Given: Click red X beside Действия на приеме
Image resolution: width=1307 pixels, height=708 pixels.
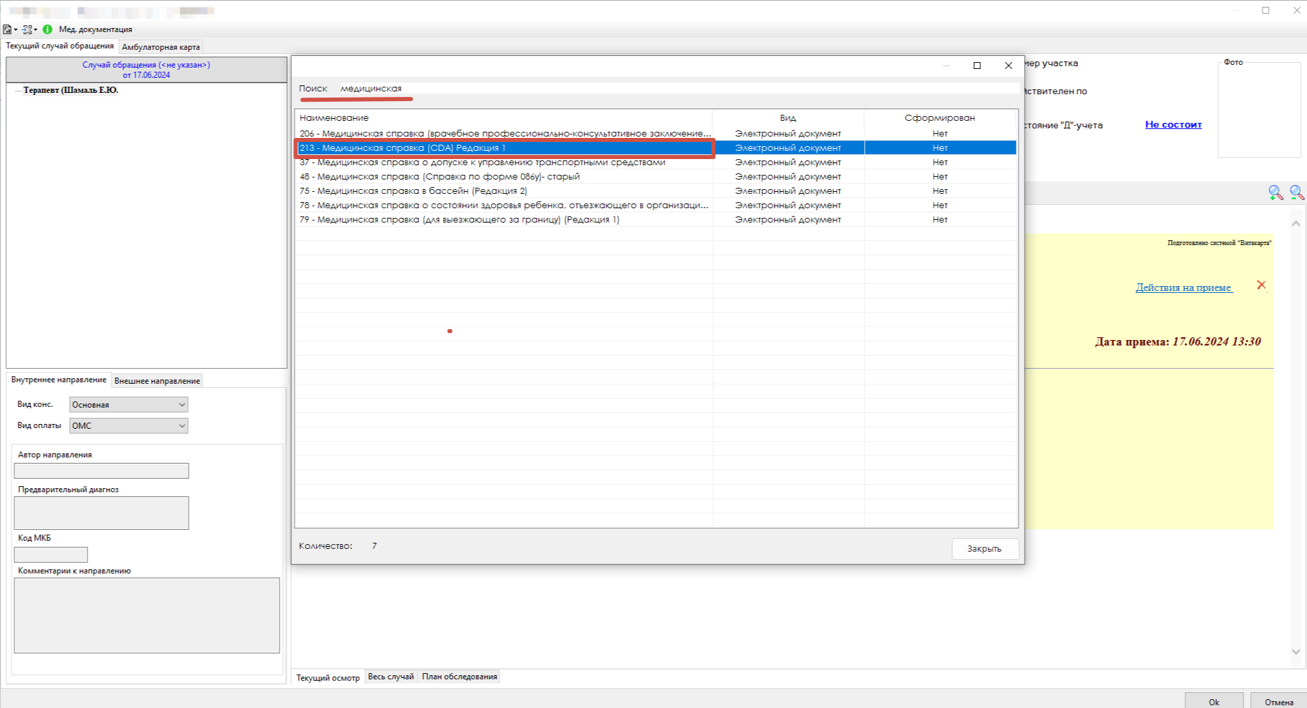Looking at the screenshot, I should [x=1261, y=285].
